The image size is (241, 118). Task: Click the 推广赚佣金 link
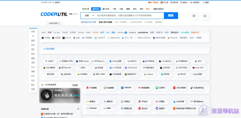[153, 2]
